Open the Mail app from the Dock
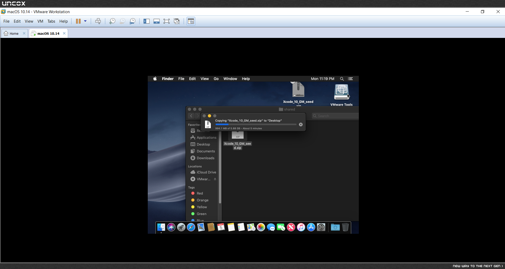The height and width of the screenshot is (269, 505). coord(201,227)
